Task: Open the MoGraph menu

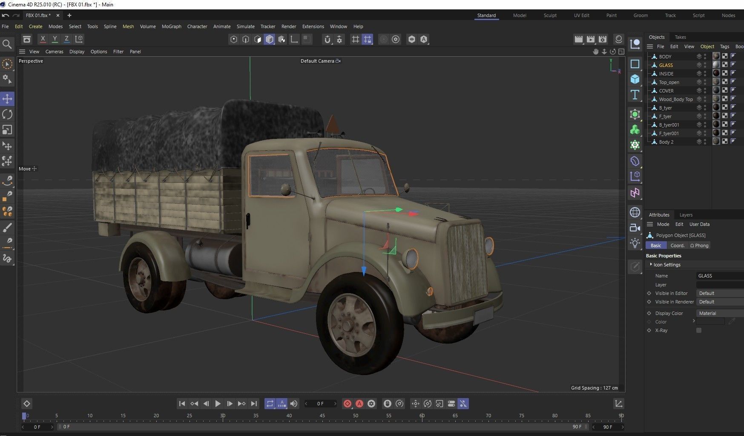Action: pyautogui.click(x=171, y=26)
